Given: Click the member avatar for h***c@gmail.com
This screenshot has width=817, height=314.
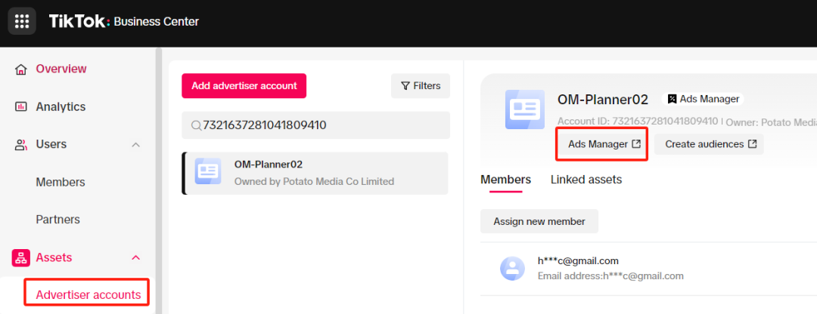Looking at the screenshot, I should click(x=513, y=268).
